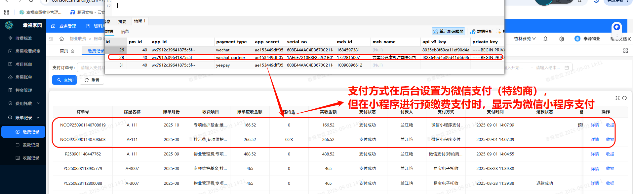This screenshot has width=633, height=194.
Task: Open the browser apps grid icon
Action: [7, 12]
